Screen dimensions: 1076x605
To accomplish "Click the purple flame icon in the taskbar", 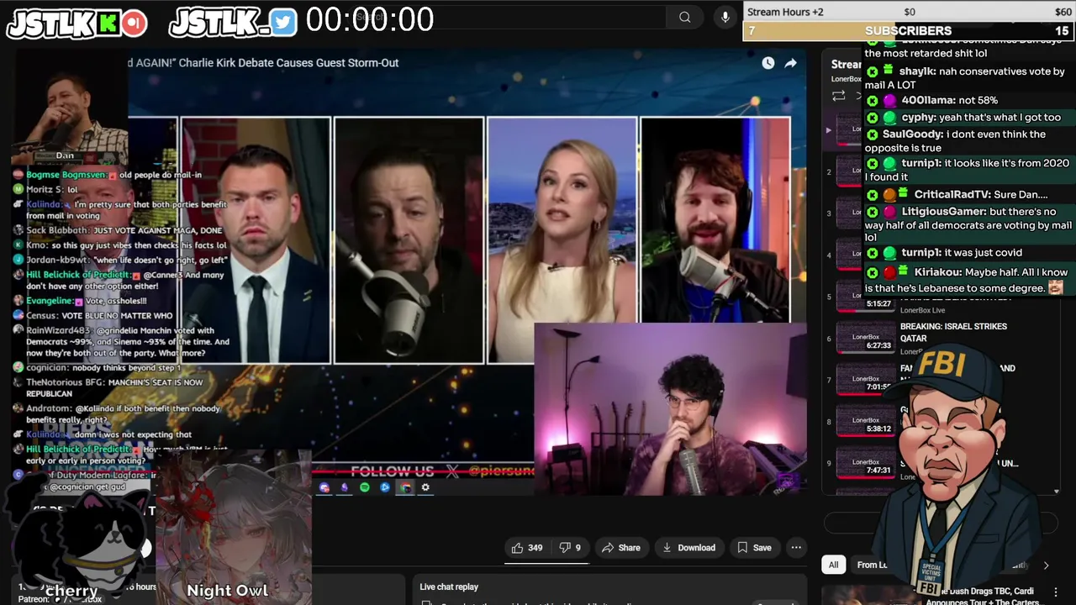I will point(345,487).
